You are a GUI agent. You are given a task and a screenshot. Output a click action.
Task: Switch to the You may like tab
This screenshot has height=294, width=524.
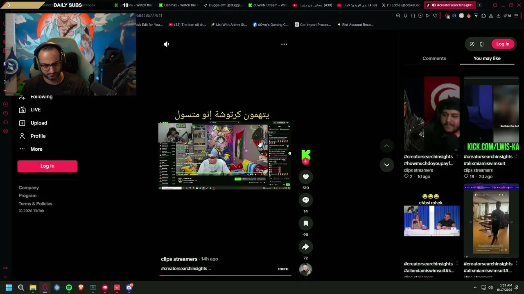pyautogui.click(x=487, y=58)
